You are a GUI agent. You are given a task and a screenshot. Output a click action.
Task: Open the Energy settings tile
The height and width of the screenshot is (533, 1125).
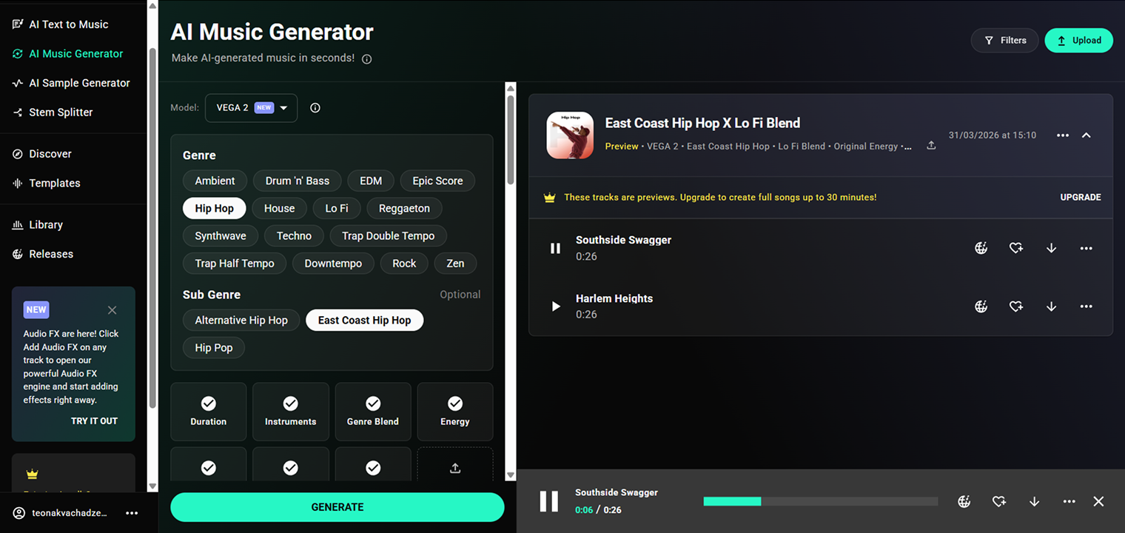click(455, 412)
